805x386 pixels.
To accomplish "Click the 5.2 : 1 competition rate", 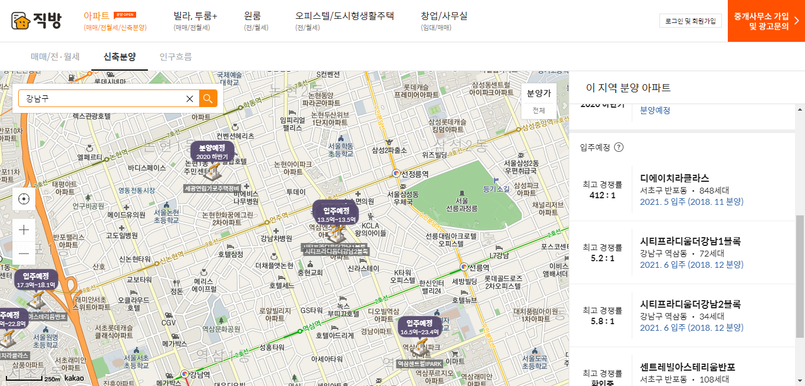I will point(602,258).
